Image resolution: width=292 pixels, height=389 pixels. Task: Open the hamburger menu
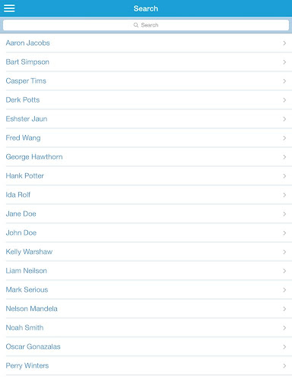(x=9, y=8)
